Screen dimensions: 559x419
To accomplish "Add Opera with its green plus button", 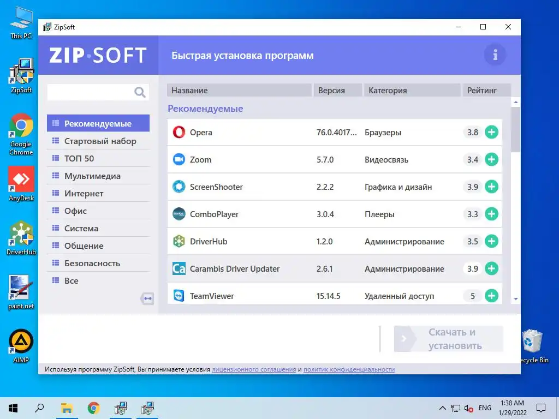I will coord(491,132).
